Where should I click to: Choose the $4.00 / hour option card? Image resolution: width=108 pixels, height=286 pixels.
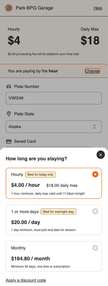[x=54, y=183]
